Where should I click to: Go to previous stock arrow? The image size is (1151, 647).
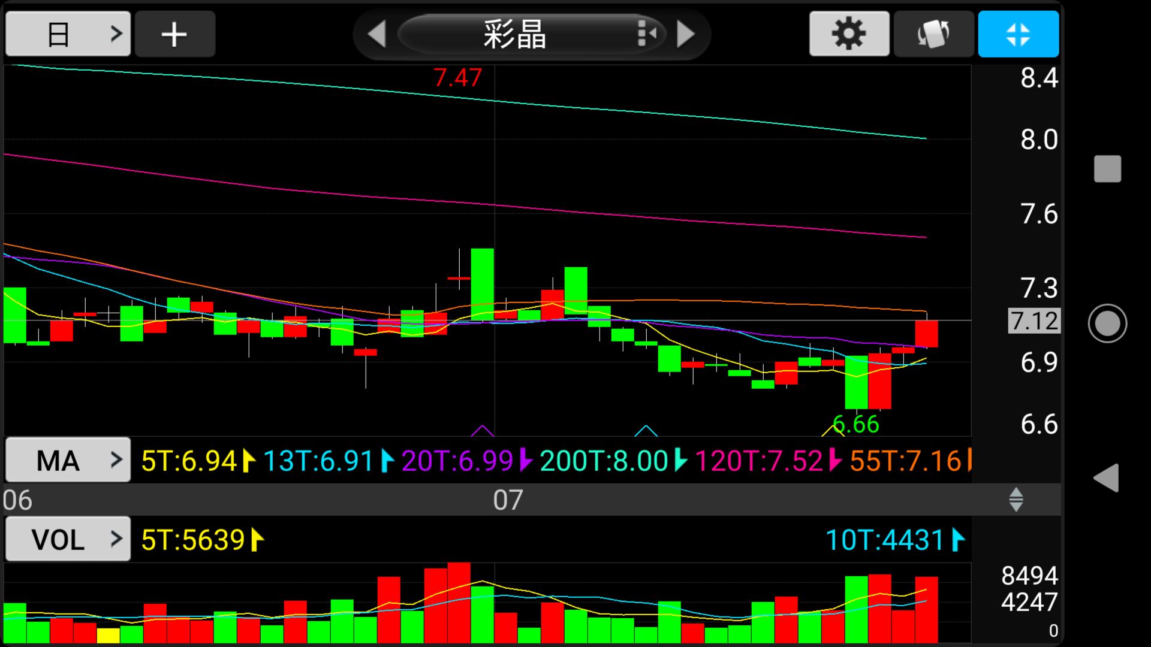(x=376, y=34)
